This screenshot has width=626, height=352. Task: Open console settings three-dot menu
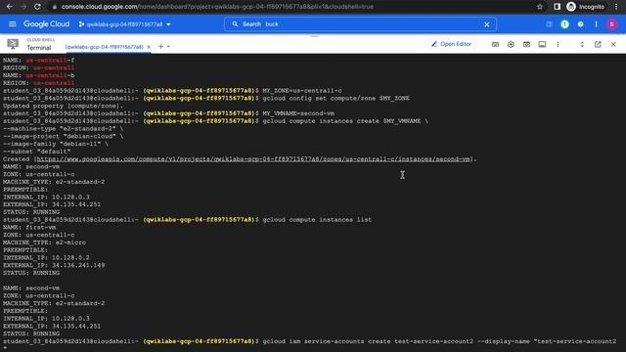click(596, 24)
